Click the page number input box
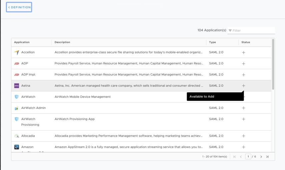The width and height of the screenshot is (285, 170). click(x=248, y=157)
